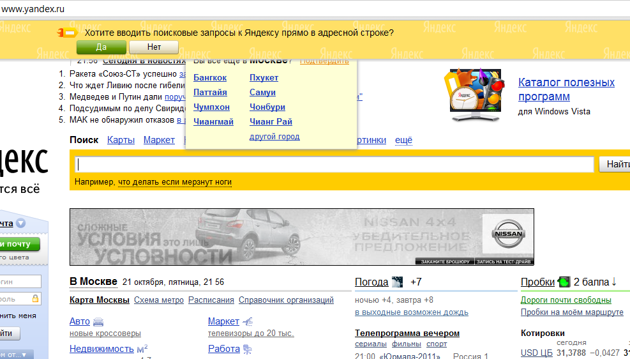Image resolution: width=630 pixels, height=359 pixels.
Task: Open Расписания link
Action: click(x=211, y=300)
